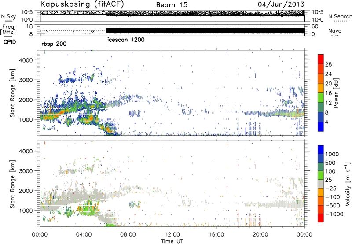Click the velocity colorbar value '-1000'
The width and height of the screenshot is (352, 244).
(x=334, y=214)
